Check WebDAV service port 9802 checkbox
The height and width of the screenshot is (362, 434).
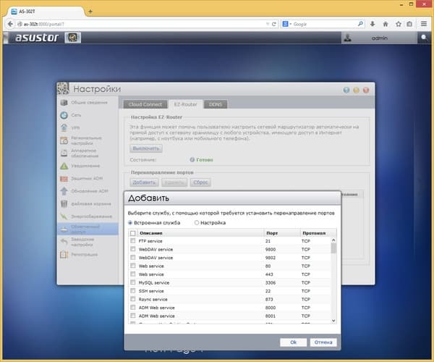tap(133, 257)
